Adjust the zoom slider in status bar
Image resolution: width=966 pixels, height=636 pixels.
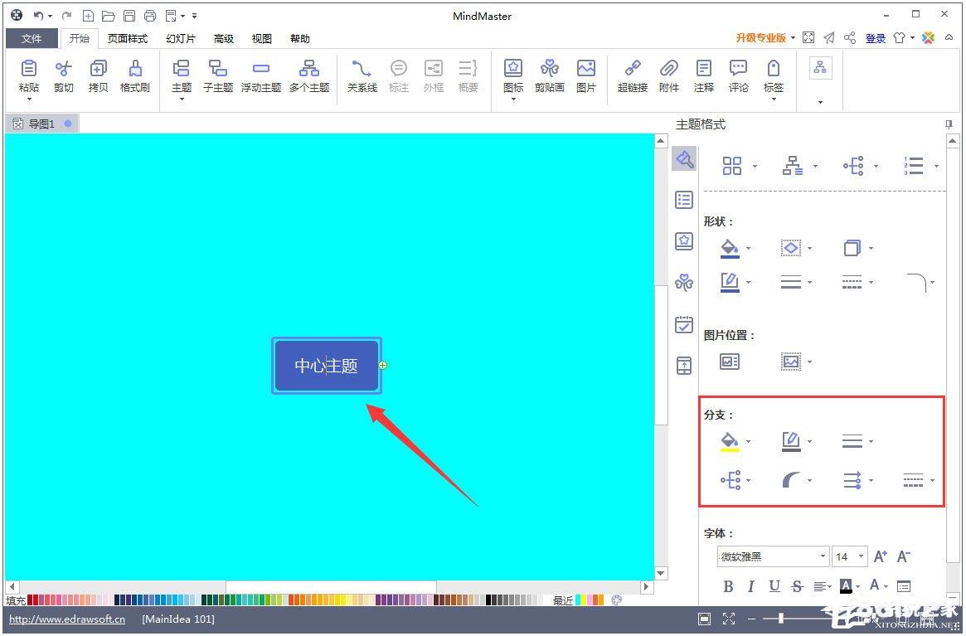[780, 618]
